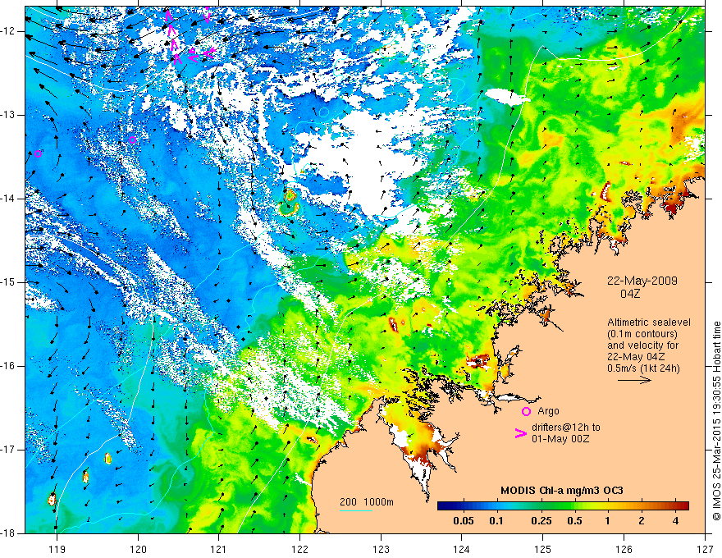
Task: Click the '22-May-2009' date label
Action: [x=642, y=281]
